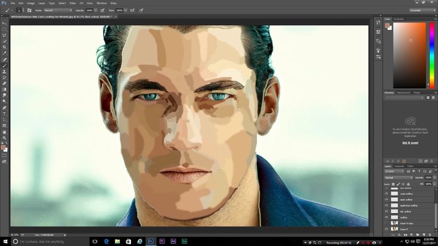Viewport: 438px width, 246px height.
Task: Open the Filter menu
Action: coord(73,3)
